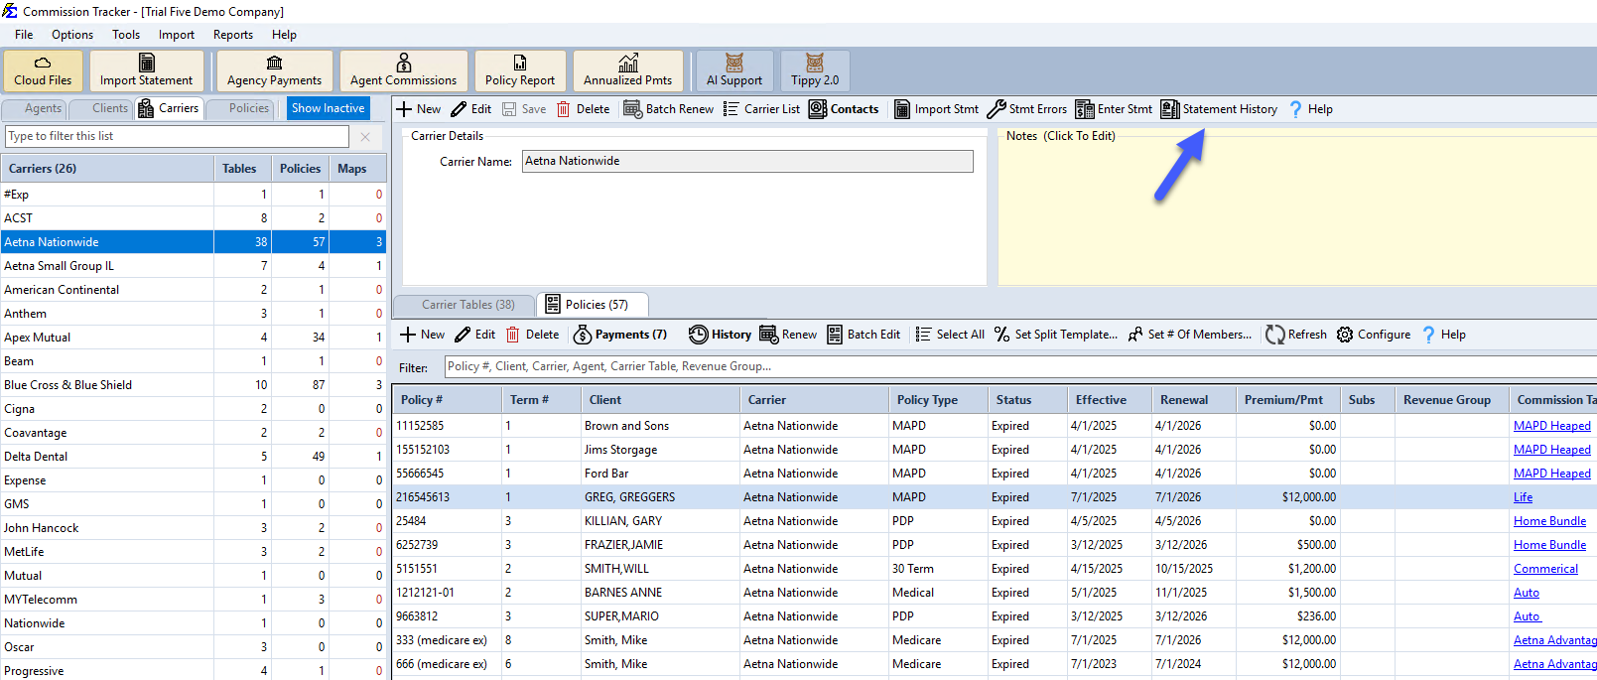The width and height of the screenshot is (1597, 680).
Task: Open the Import Statement tool
Action: click(x=146, y=70)
